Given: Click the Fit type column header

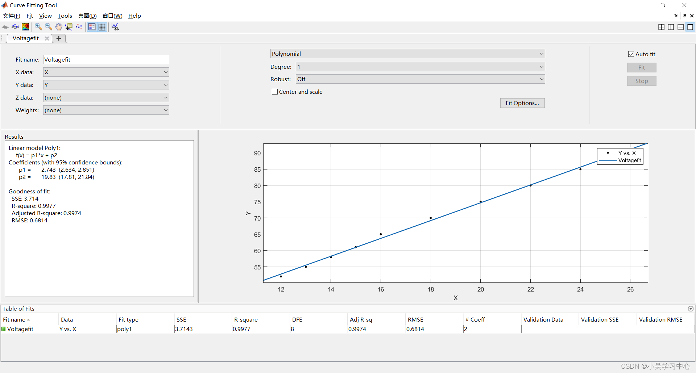Looking at the screenshot, I should click(x=145, y=319).
